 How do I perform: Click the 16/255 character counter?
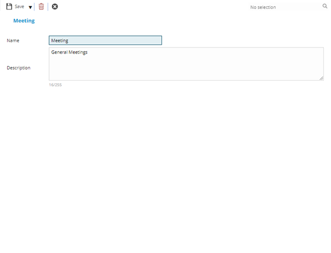(x=55, y=85)
